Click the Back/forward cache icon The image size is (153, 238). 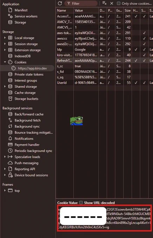[x=10, y=114]
